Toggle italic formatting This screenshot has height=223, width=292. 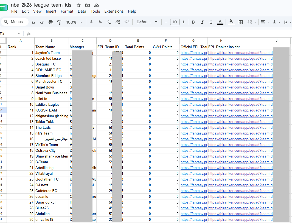click(202, 22)
